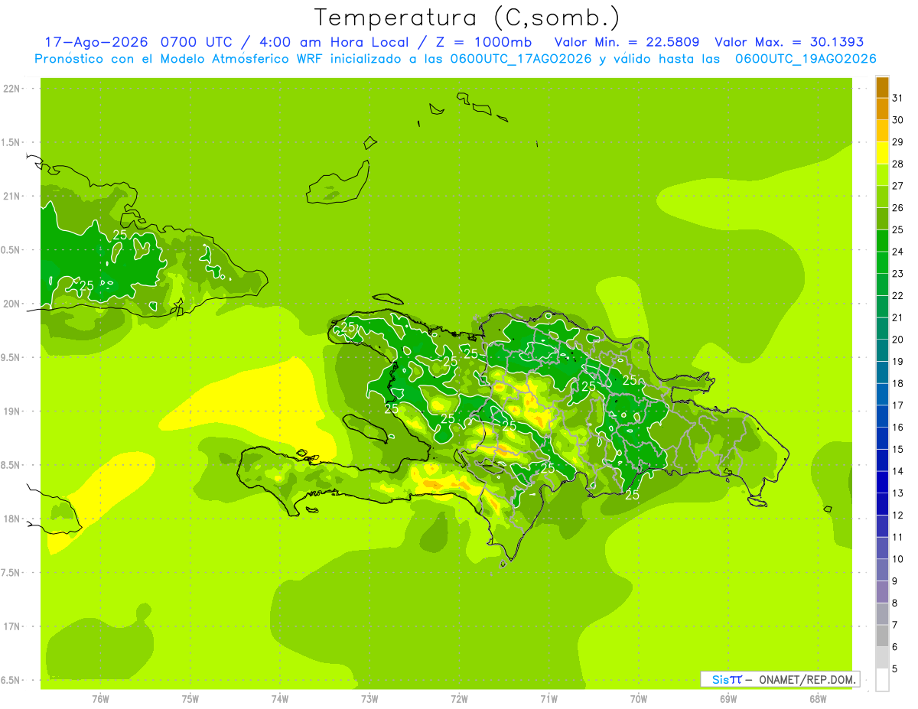Screen dimensions: 918x709
Task: Click the blue swatch between 15 and 16
Action: 882,438
